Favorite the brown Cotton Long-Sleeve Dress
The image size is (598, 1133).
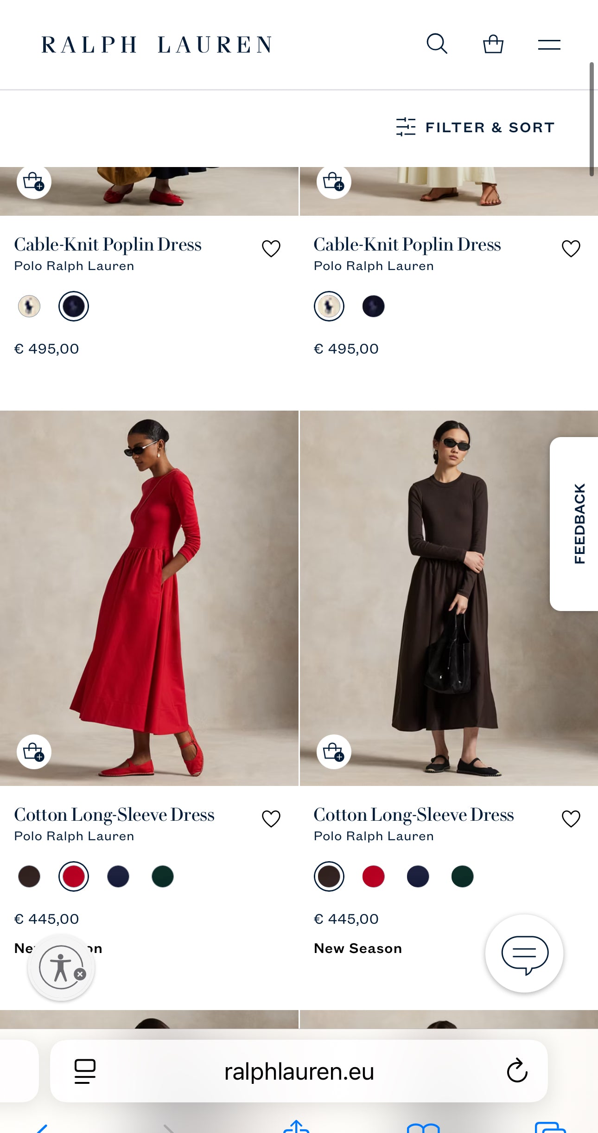571,819
